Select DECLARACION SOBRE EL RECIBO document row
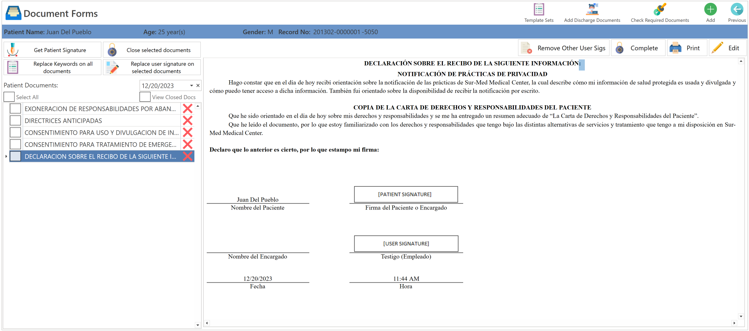This screenshot has height=331, width=749. [x=102, y=156]
